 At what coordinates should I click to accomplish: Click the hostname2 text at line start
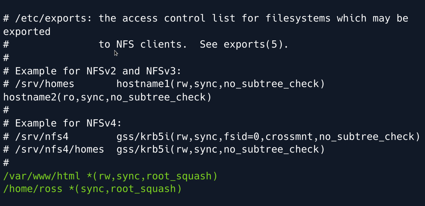pyautogui.click(x=30, y=97)
